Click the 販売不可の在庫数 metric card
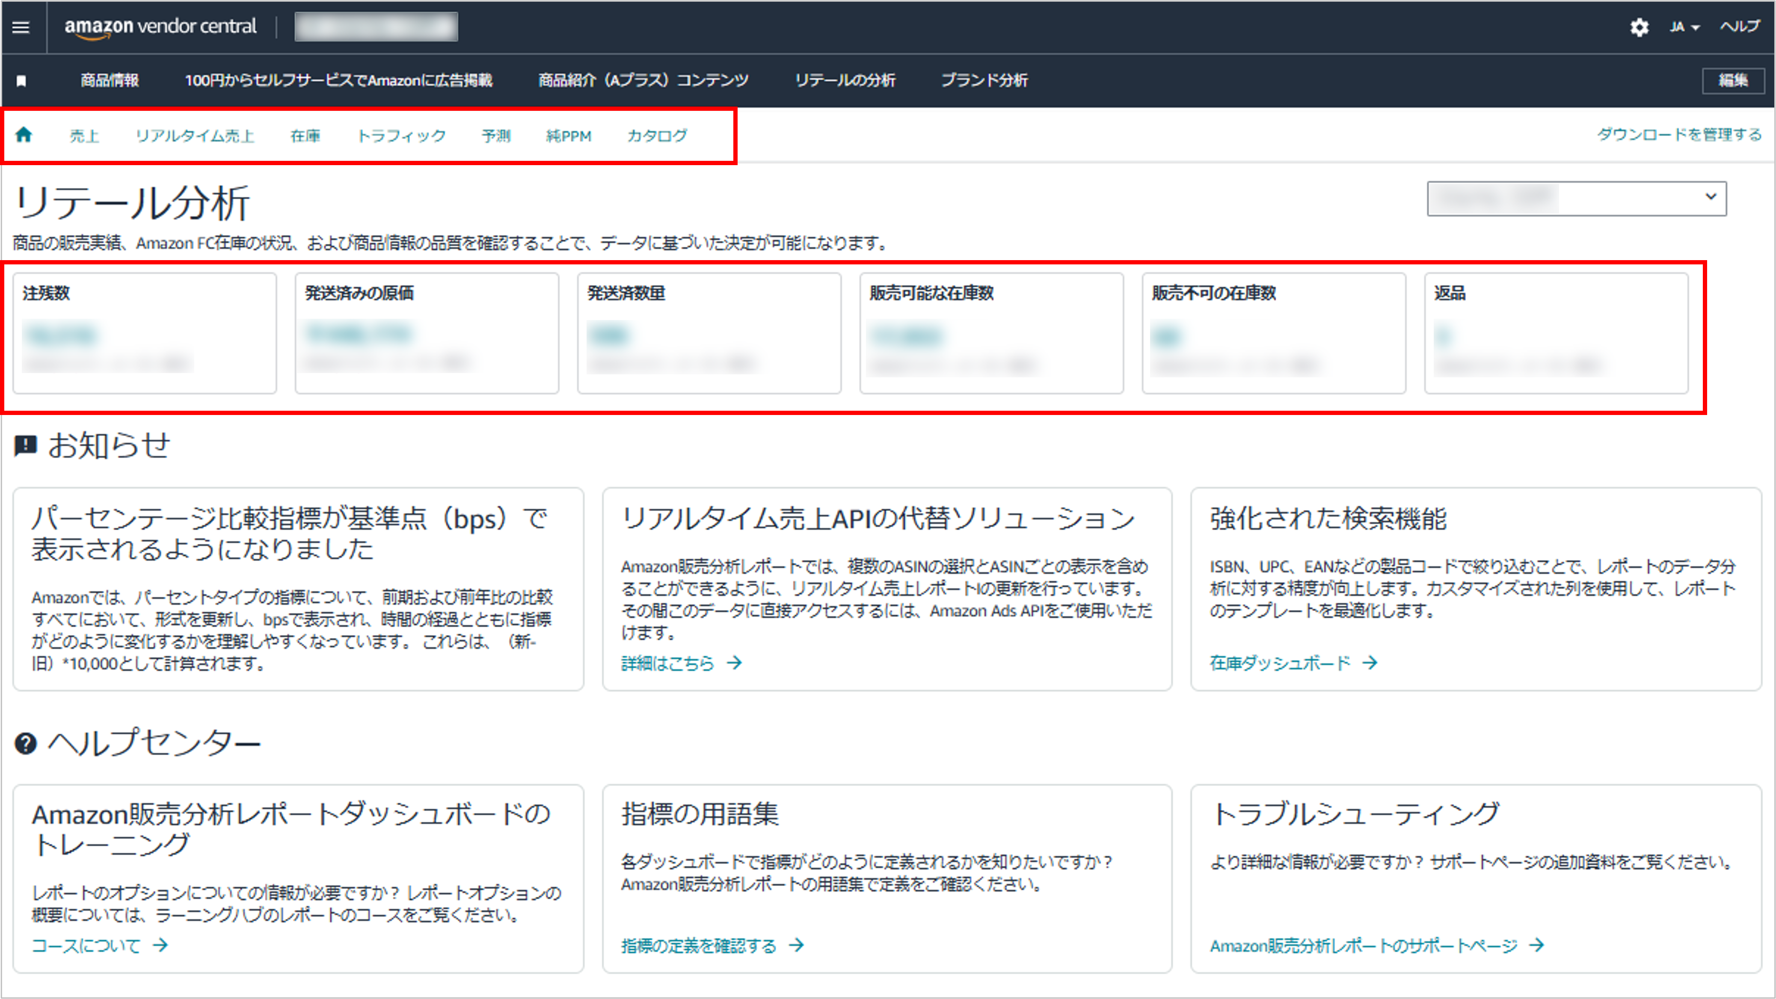Screen dimensions: 1776x999 (1274, 333)
